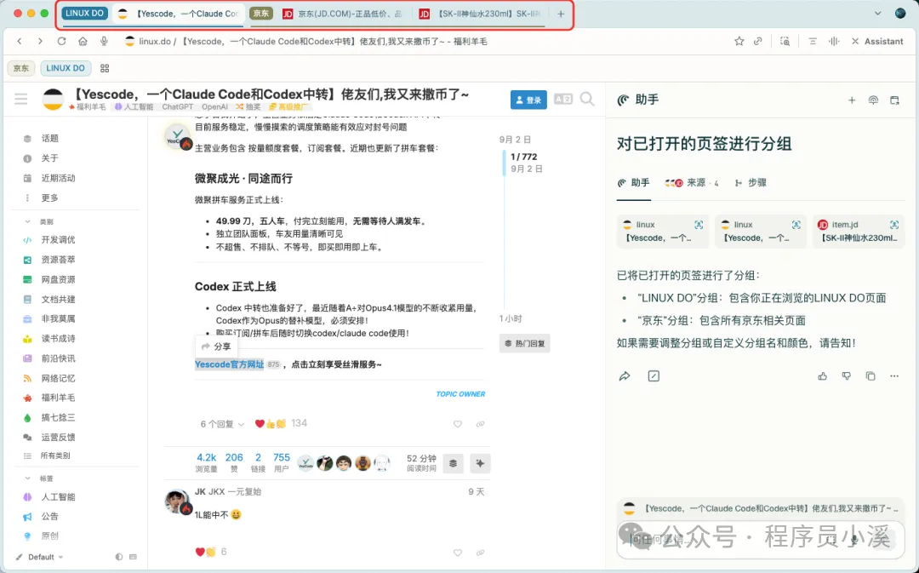Switch to SK-II神仙水230ml browser tab
This screenshot has height=573, width=919.
482,14
